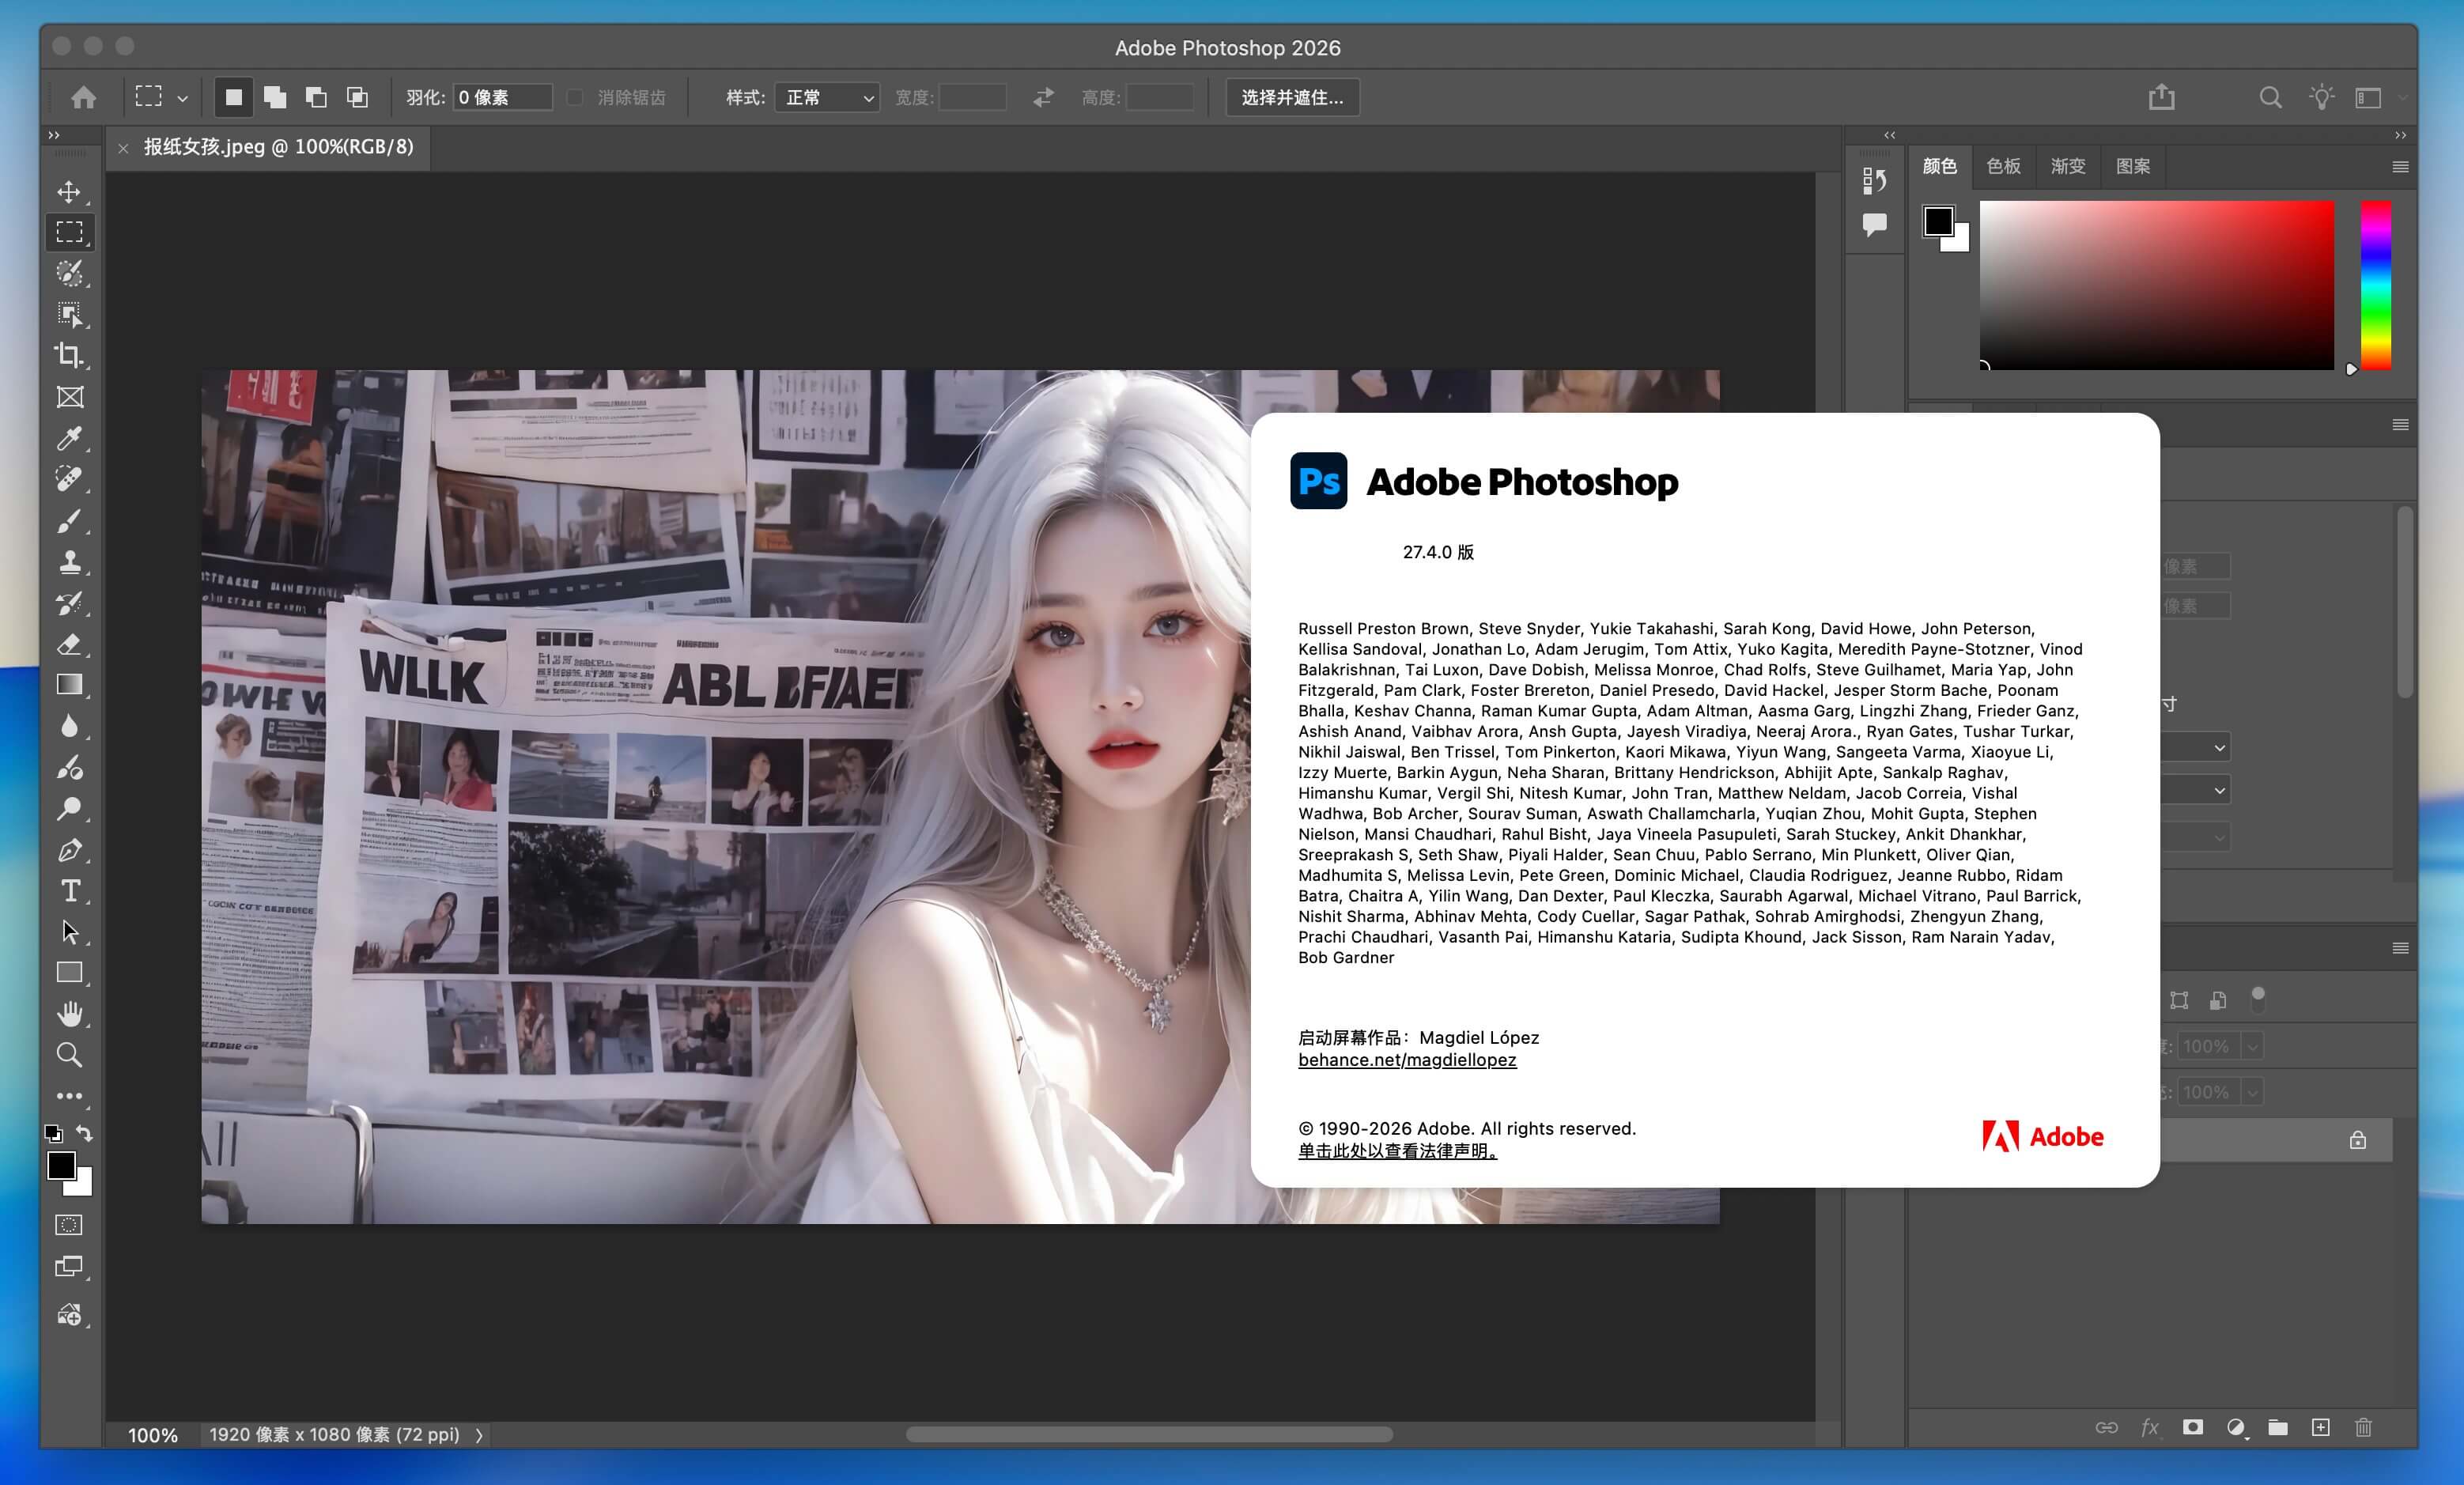Select the Eyedropper tool
The height and width of the screenshot is (1485, 2464).
[x=69, y=438]
